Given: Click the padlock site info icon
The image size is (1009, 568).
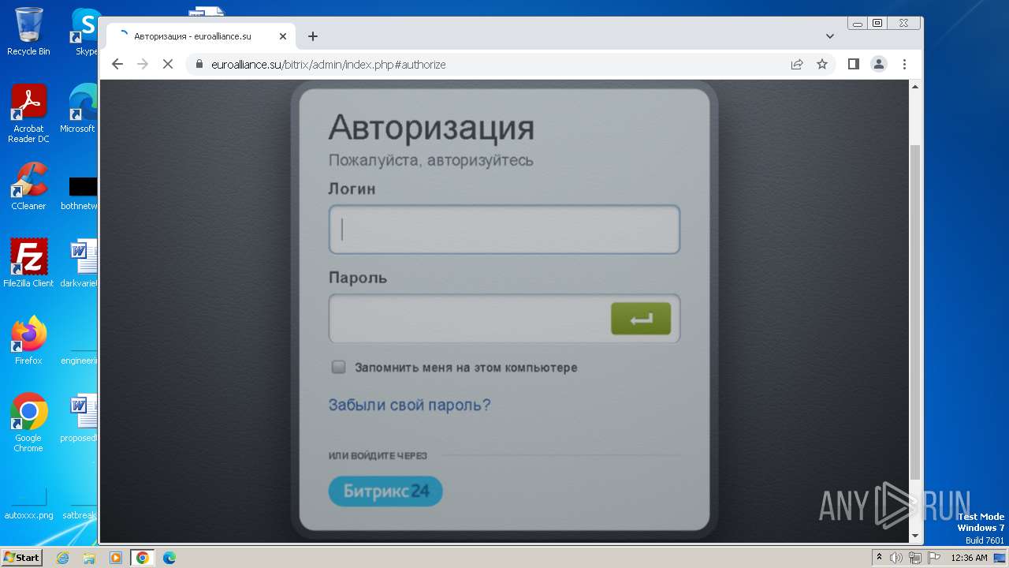Looking at the screenshot, I should coord(199,65).
